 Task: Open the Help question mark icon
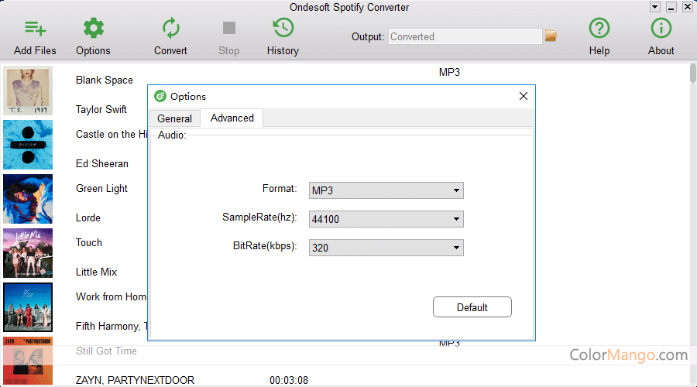(599, 29)
